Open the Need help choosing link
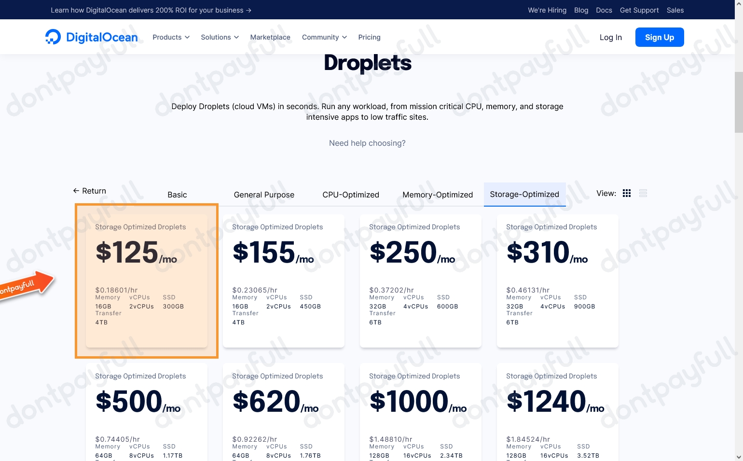 click(x=367, y=143)
